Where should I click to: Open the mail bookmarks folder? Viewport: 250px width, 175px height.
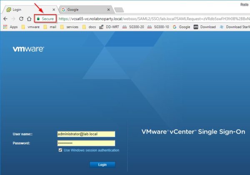pyautogui.click(x=50, y=27)
